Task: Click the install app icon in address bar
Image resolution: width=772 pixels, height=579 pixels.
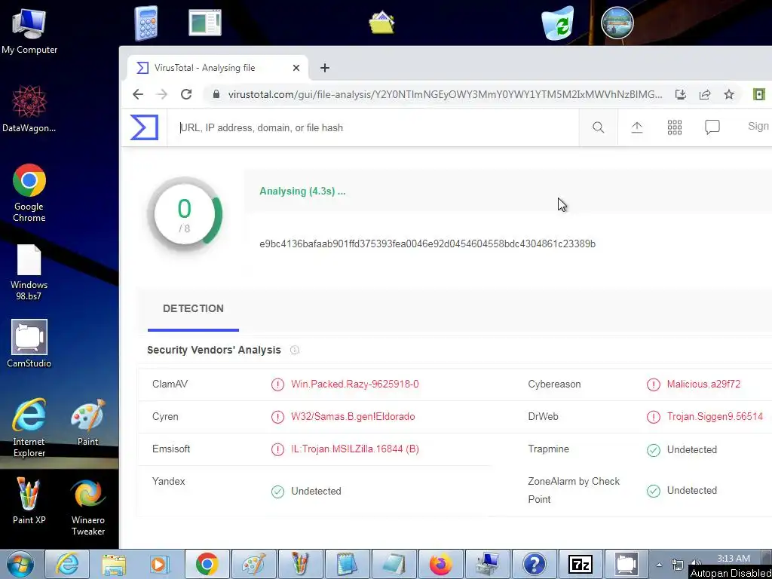Action: coord(681,94)
